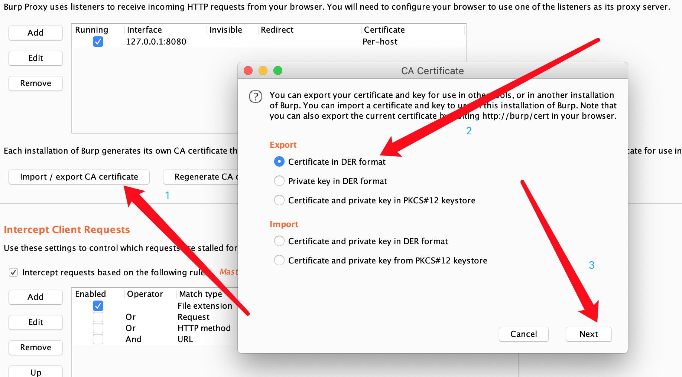Click the help question mark icon in CA Certificate dialog
This screenshot has height=377, width=682.
pos(256,96)
